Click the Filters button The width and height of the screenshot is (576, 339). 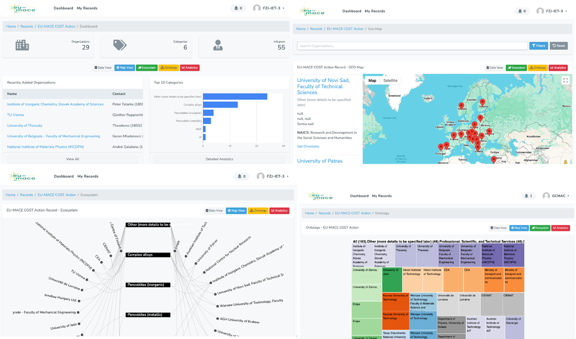(x=539, y=46)
